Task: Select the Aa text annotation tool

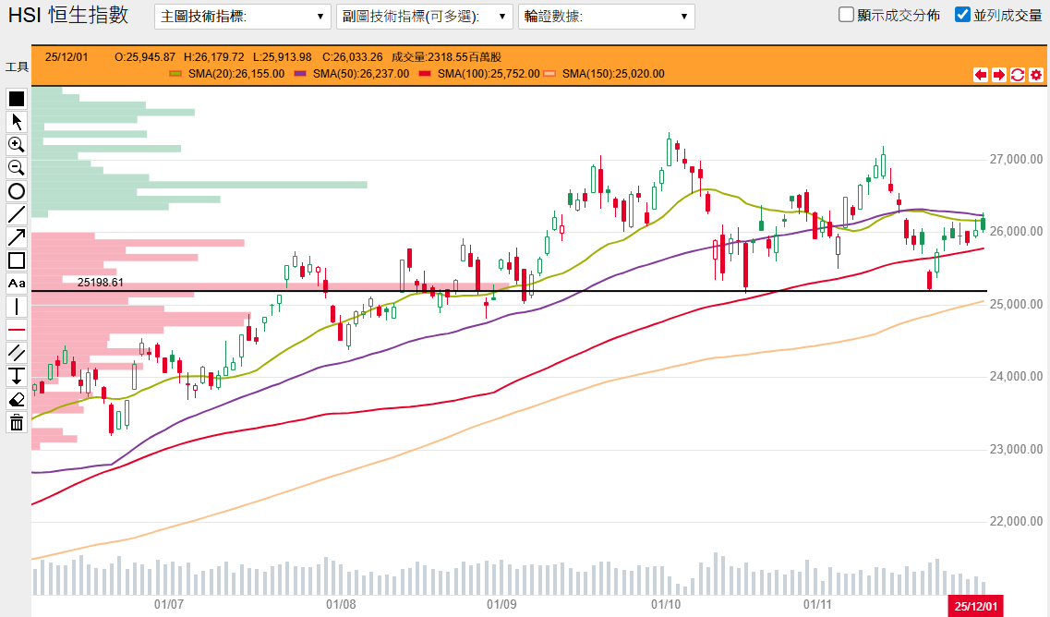Action: pyautogui.click(x=15, y=283)
